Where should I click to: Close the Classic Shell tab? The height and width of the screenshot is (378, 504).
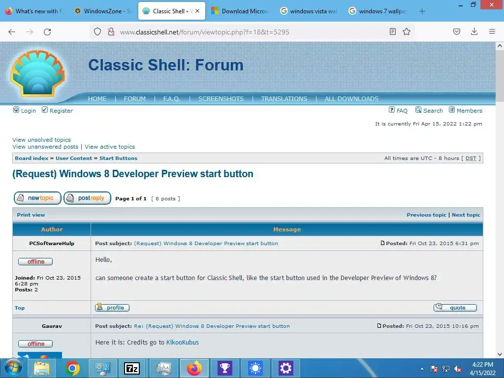197,11
